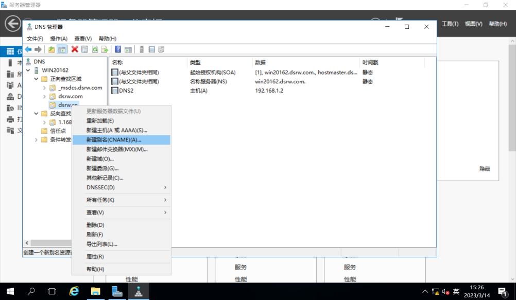Toggle the show/hide action pane icon
516x300 pixels.
click(128, 49)
